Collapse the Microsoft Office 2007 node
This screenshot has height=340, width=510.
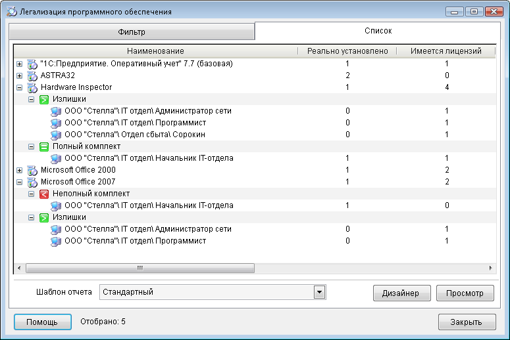click(20, 182)
